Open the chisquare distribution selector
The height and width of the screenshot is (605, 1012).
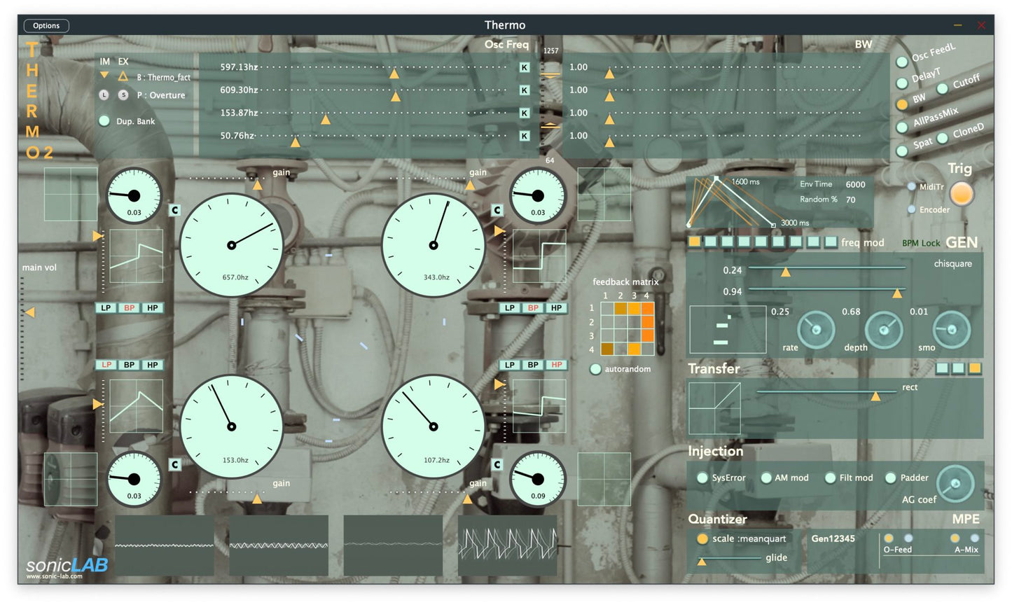coord(952,264)
